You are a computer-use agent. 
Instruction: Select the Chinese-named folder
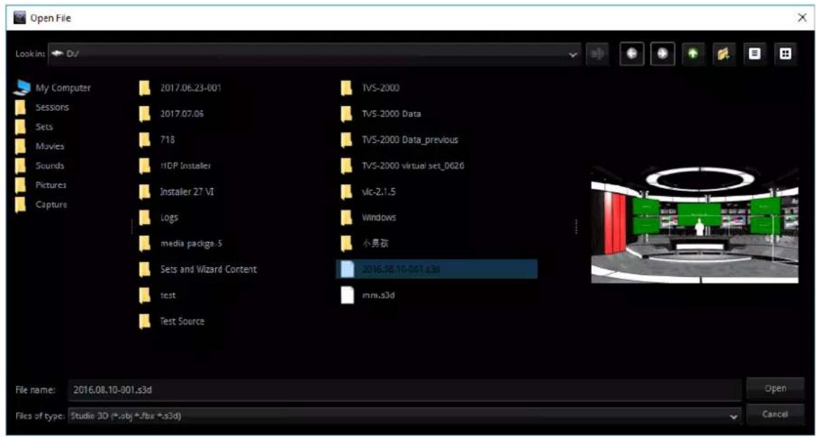(x=365, y=243)
